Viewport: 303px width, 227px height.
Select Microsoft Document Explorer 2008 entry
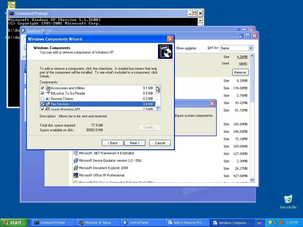(103, 168)
